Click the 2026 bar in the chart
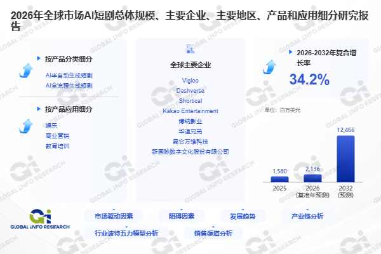 [x=312, y=178]
